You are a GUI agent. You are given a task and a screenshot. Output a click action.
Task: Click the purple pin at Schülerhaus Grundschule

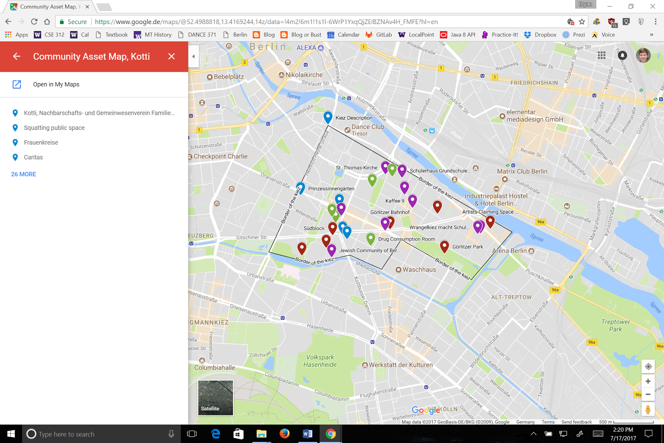(x=402, y=170)
